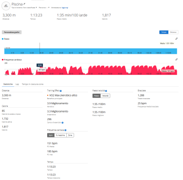Expand the Frequenza cardiaca chart fullscreen
This screenshot has width=183, height=180.
pos(177,59)
